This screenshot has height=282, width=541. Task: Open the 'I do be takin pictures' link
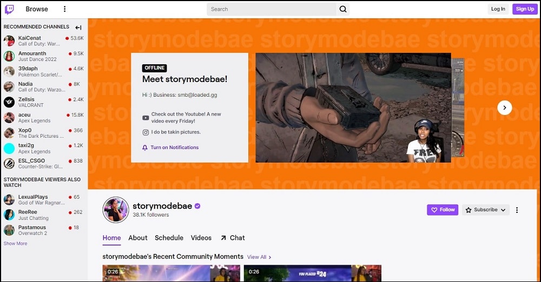[176, 132]
